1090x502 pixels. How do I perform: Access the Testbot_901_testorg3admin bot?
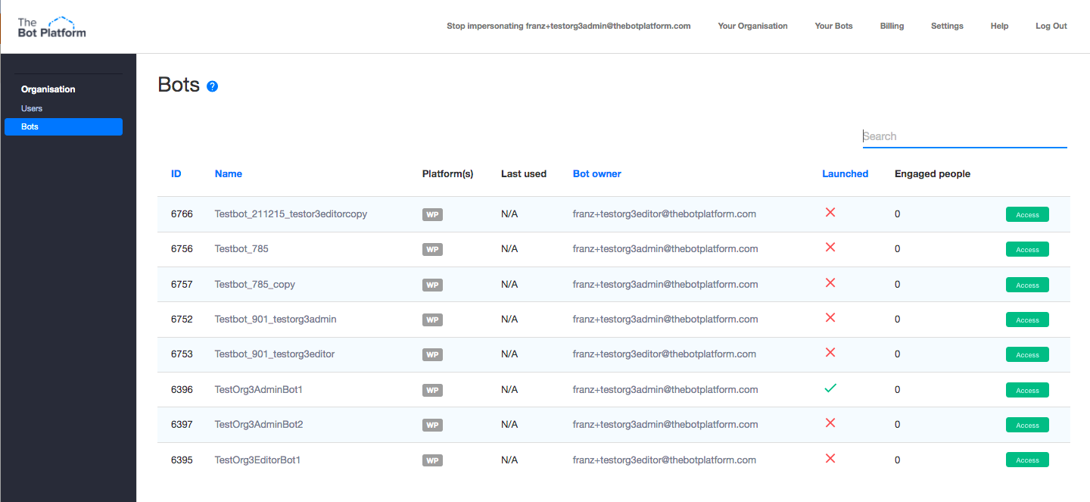coord(1027,320)
